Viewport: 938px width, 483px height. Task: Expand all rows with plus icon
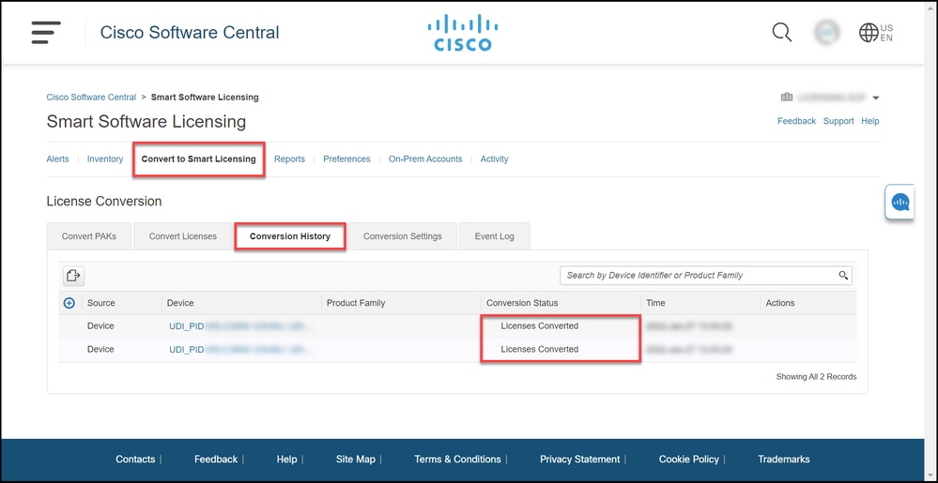coord(69,303)
